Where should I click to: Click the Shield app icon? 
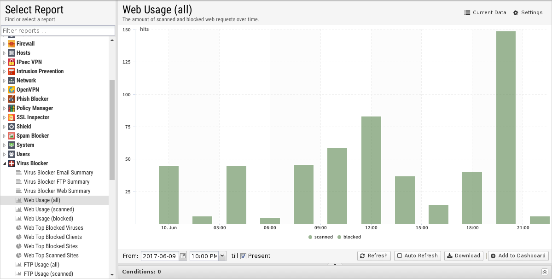(11, 126)
